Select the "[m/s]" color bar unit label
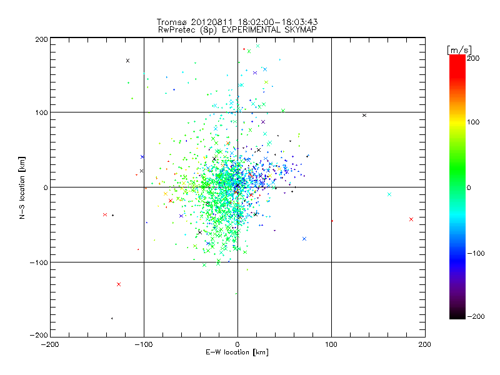Screen dimensions: 500x375 (459, 50)
